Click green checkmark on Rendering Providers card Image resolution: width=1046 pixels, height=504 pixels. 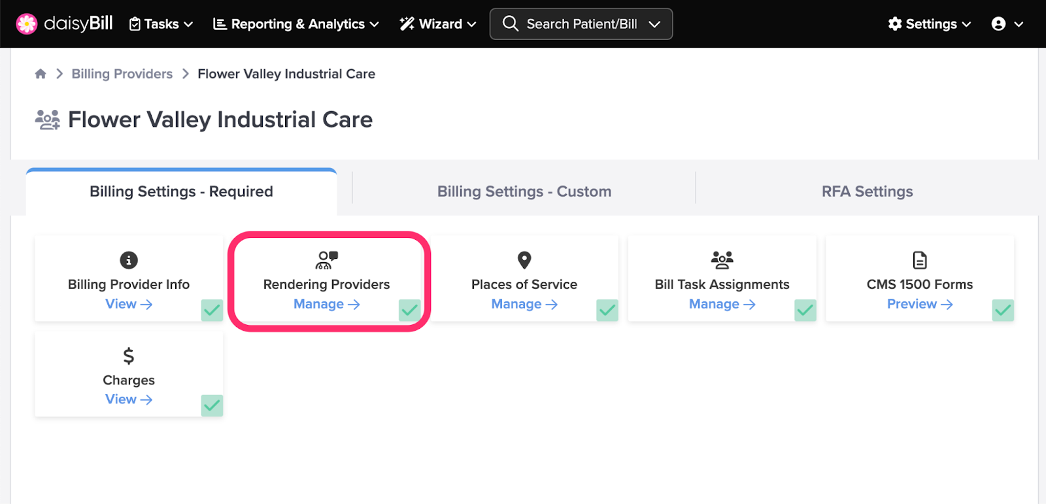tap(410, 310)
